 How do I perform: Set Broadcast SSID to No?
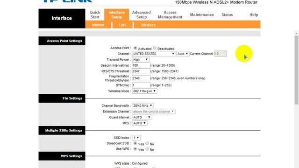point(147,143)
